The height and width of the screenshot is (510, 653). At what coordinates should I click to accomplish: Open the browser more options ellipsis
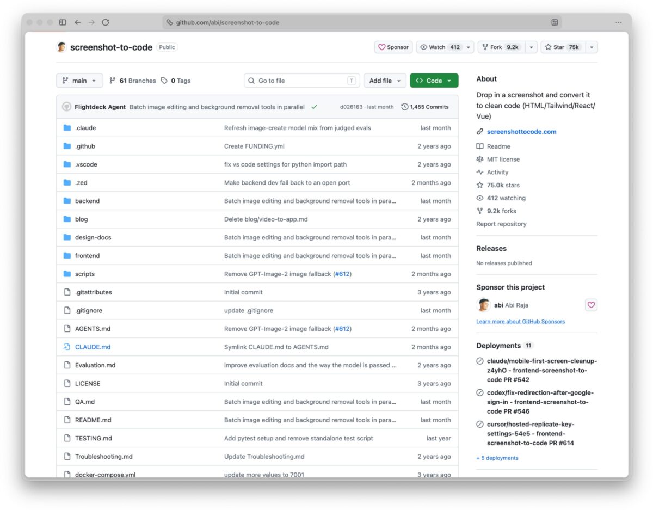click(x=619, y=22)
